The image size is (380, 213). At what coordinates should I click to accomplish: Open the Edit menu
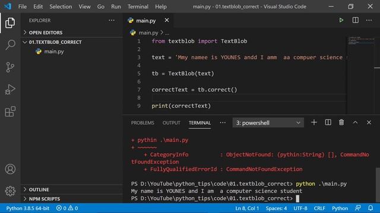(38, 7)
